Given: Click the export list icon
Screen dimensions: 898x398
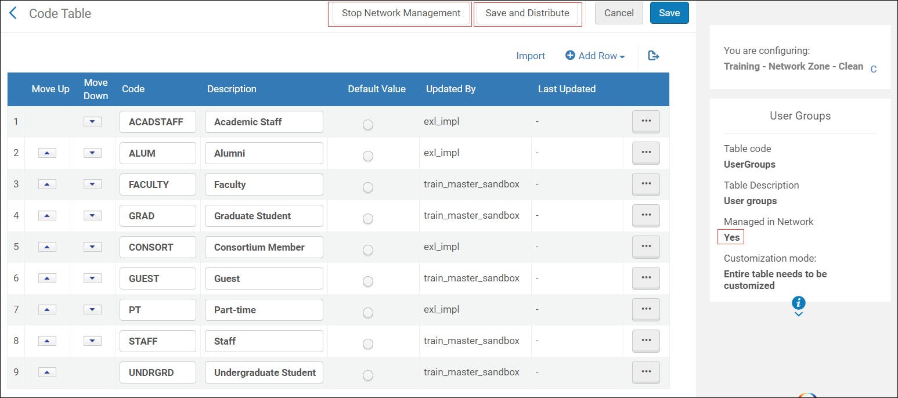Looking at the screenshot, I should click(654, 56).
